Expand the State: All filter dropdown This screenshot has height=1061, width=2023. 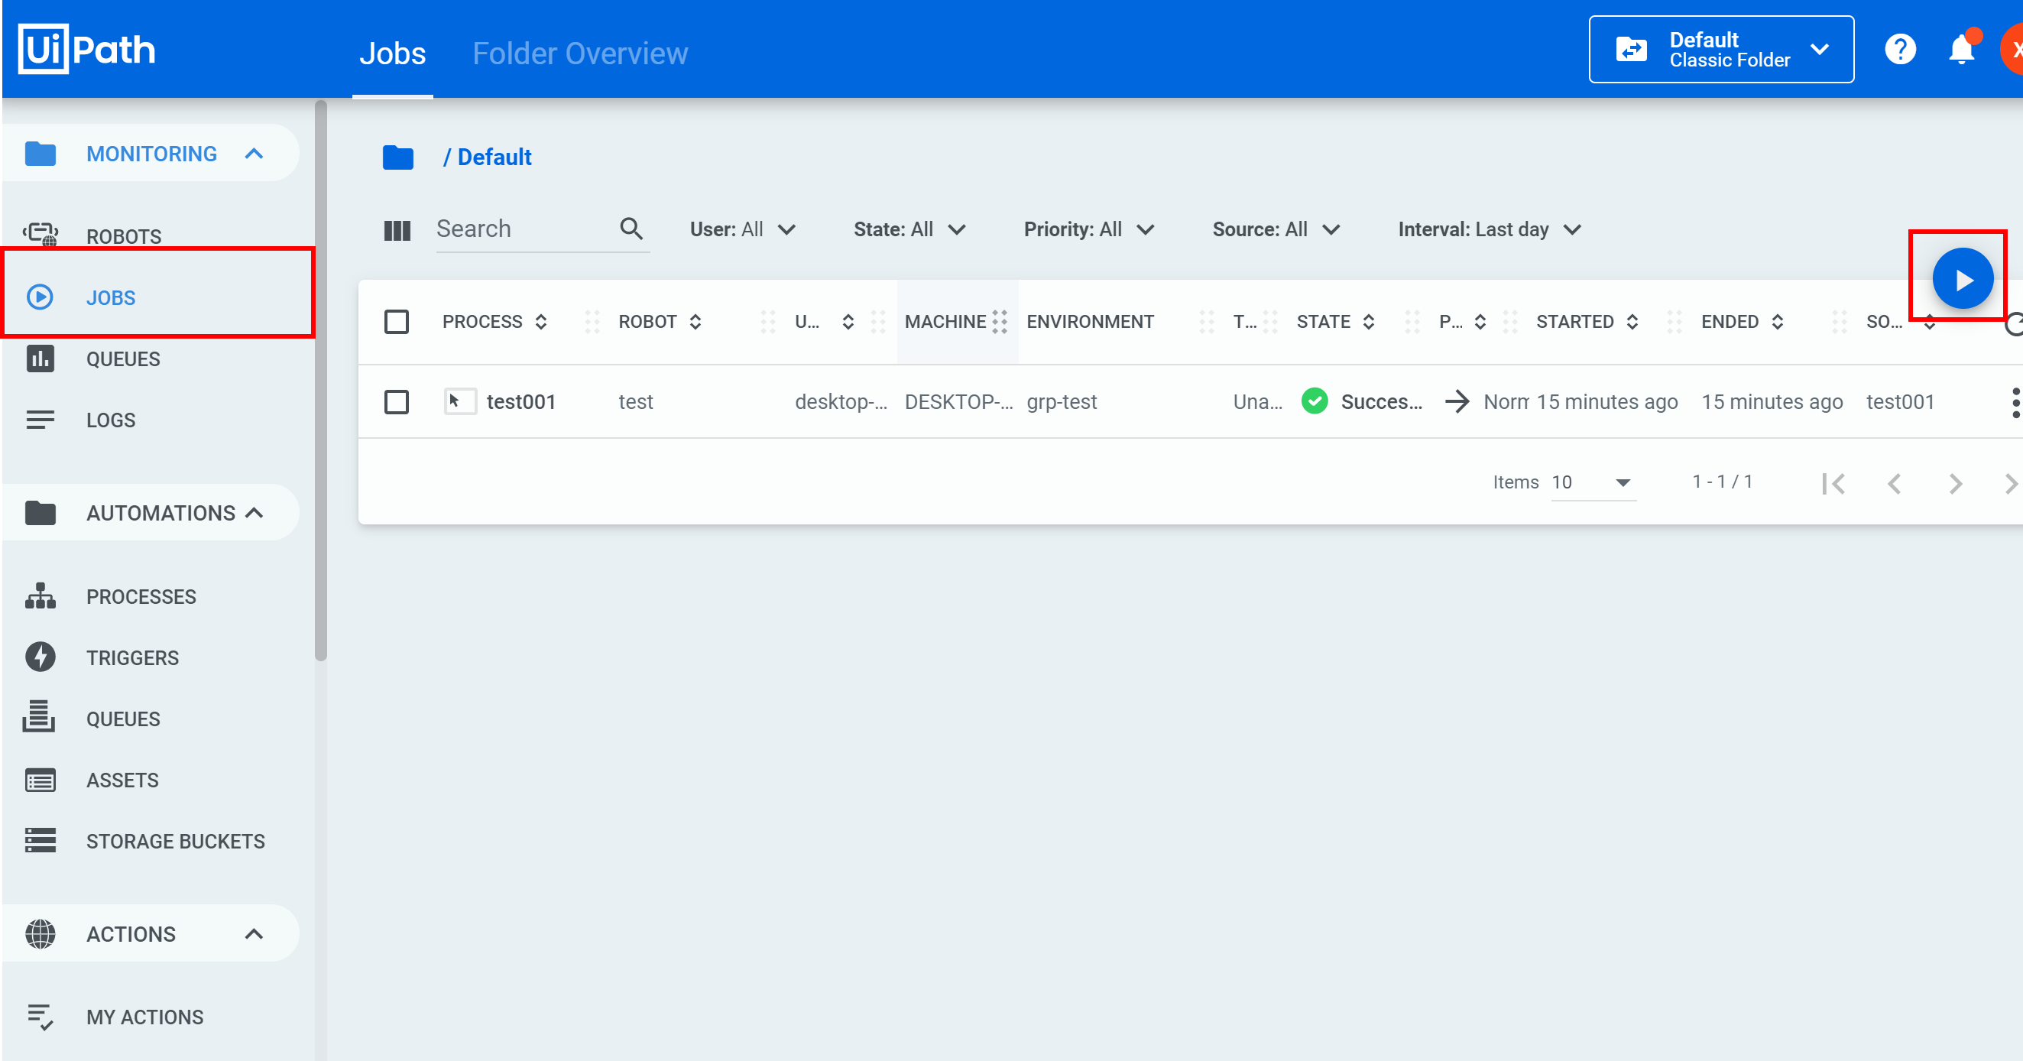pos(909,229)
